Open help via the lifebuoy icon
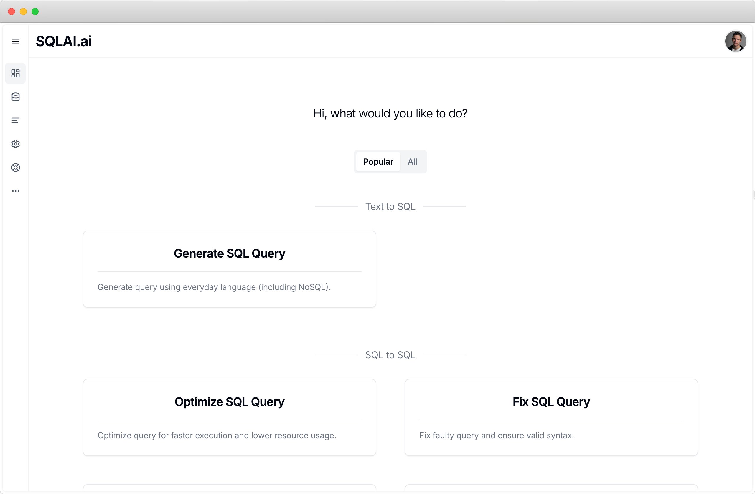 click(15, 168)
